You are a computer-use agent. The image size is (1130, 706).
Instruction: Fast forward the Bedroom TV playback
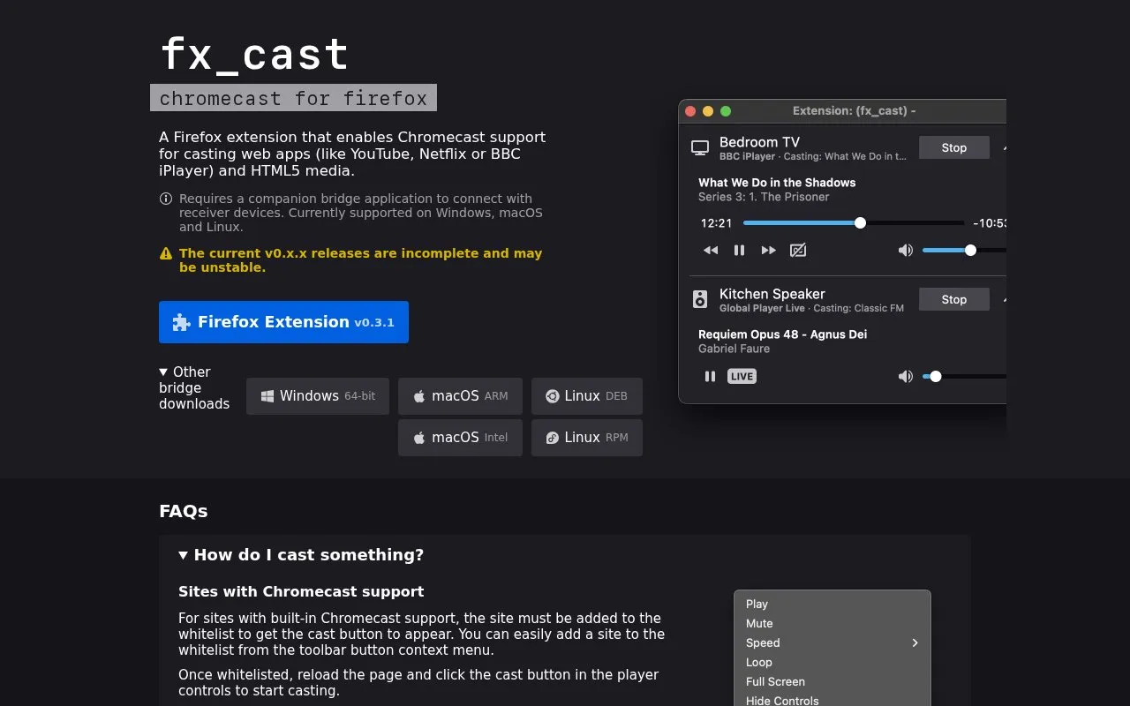click(769, 251)
